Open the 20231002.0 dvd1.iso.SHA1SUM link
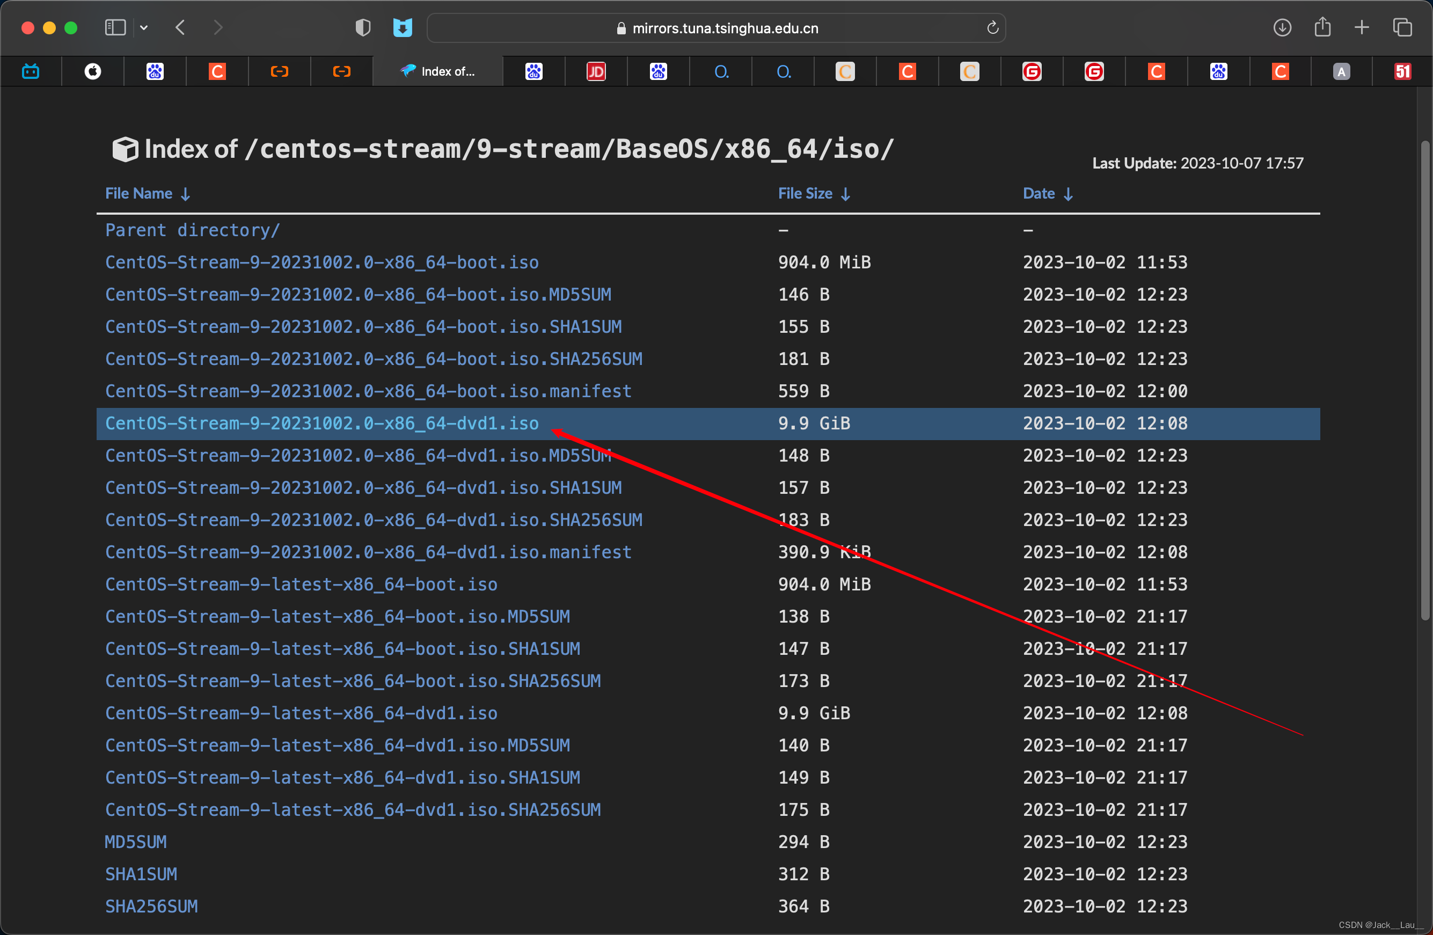This screenshot has width=1433, height=935. [x=364, y=488]
